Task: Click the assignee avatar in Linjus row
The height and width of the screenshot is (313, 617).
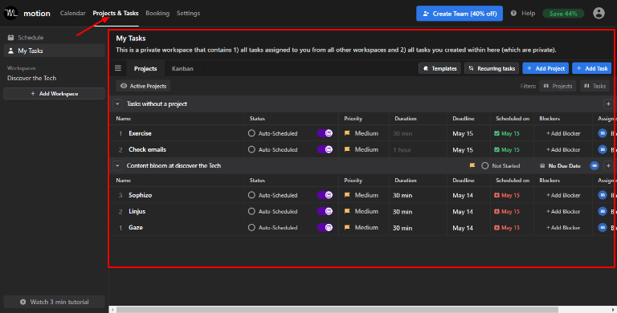Action: (602, 211)
